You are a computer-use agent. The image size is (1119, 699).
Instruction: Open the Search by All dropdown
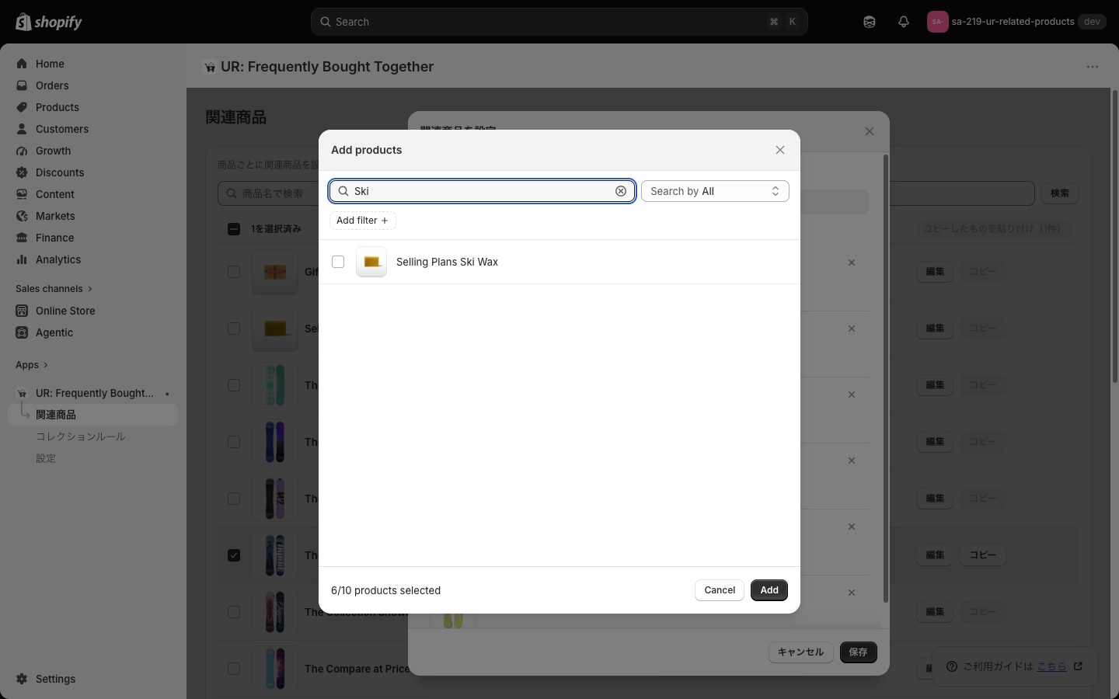coord(715,191)
